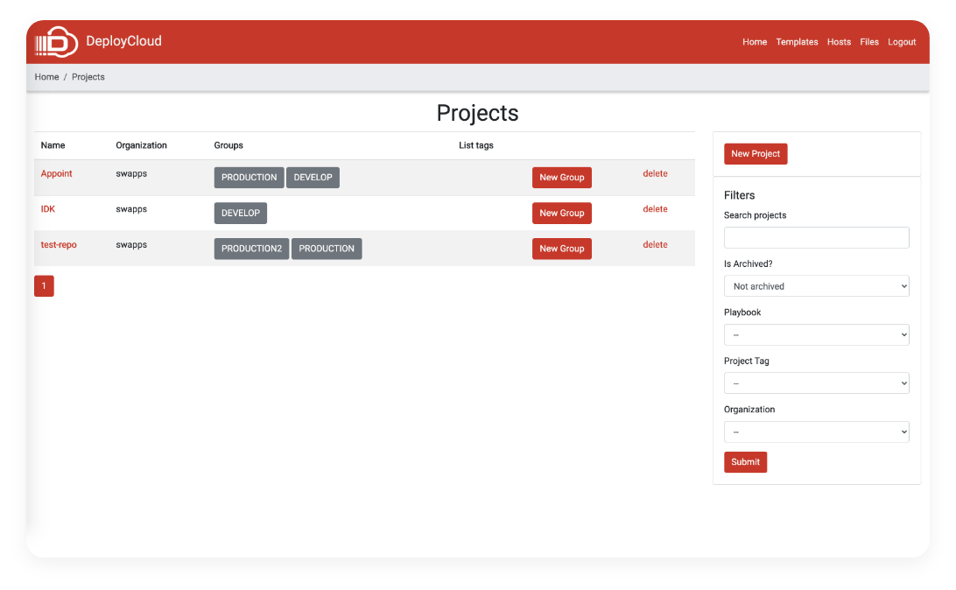The width and height of the screenshot is (956, 590).
Task: Open the test-repo project
Action: click(59, 244)
